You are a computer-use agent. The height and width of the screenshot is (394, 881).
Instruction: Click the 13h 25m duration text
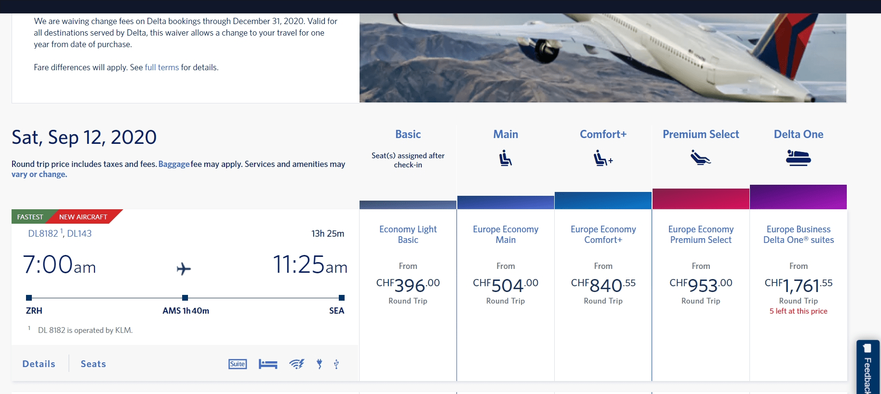[328, 233]
